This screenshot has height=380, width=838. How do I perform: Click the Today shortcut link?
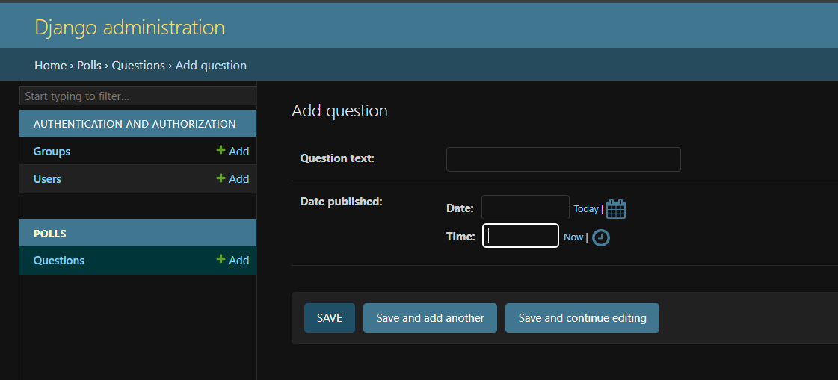586,209
